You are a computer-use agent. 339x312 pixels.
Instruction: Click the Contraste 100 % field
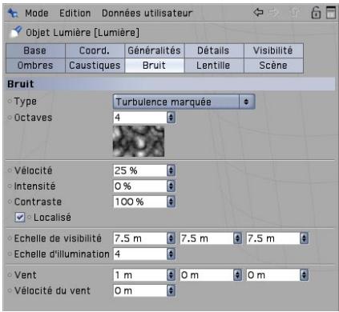(x=140, y=202)
